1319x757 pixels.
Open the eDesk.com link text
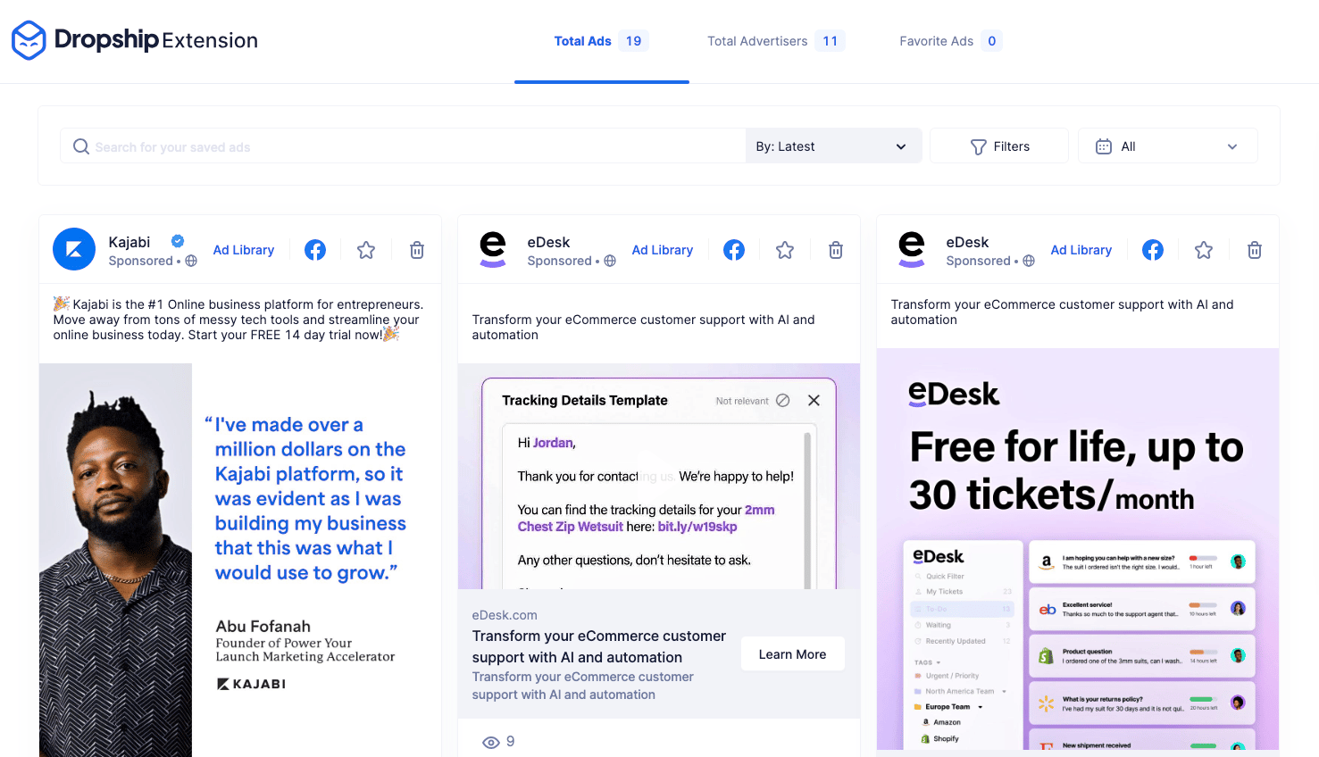(505, 615)
